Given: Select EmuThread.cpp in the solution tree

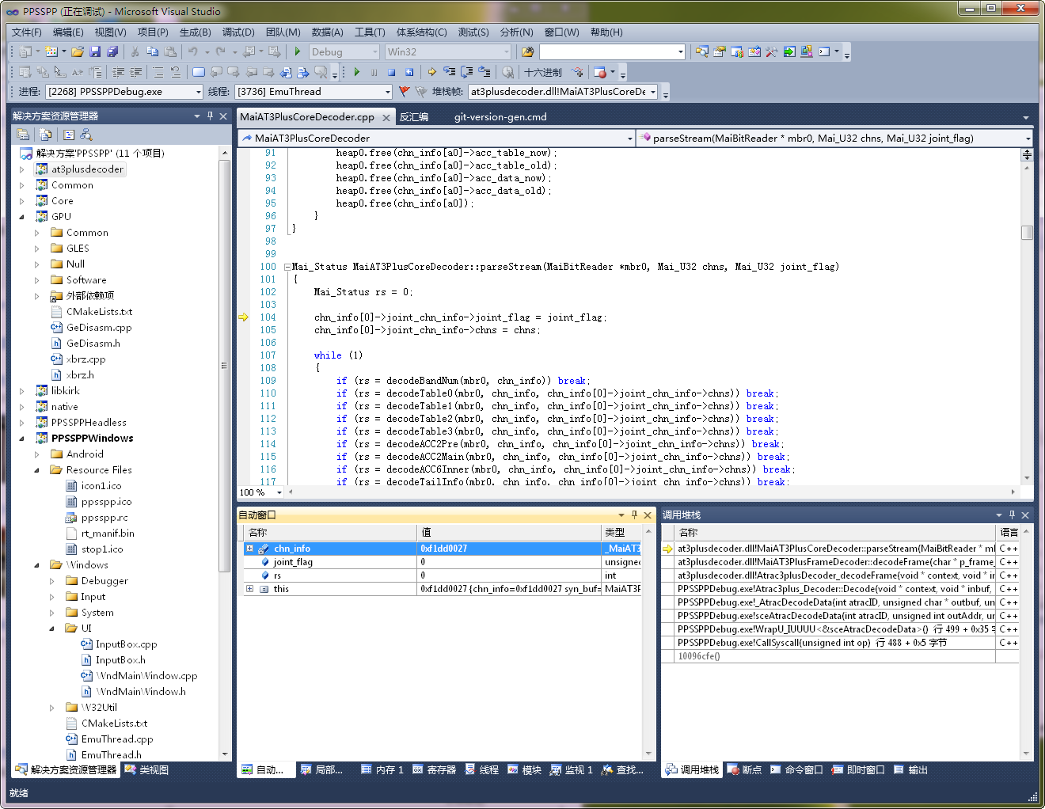Looking at the screenshot, I should [116, 739].
